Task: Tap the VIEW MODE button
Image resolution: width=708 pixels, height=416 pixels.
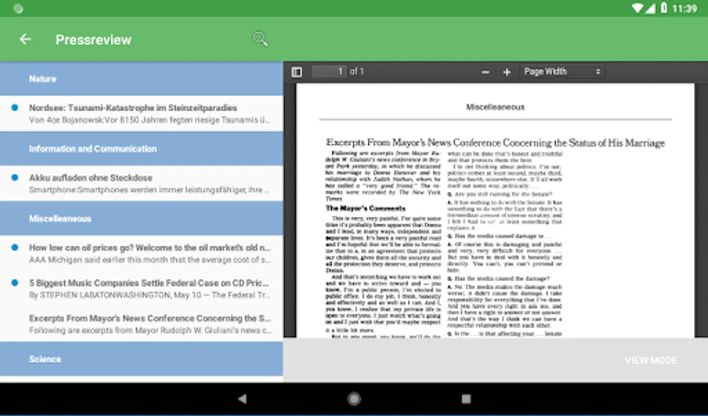Action: 651,360
